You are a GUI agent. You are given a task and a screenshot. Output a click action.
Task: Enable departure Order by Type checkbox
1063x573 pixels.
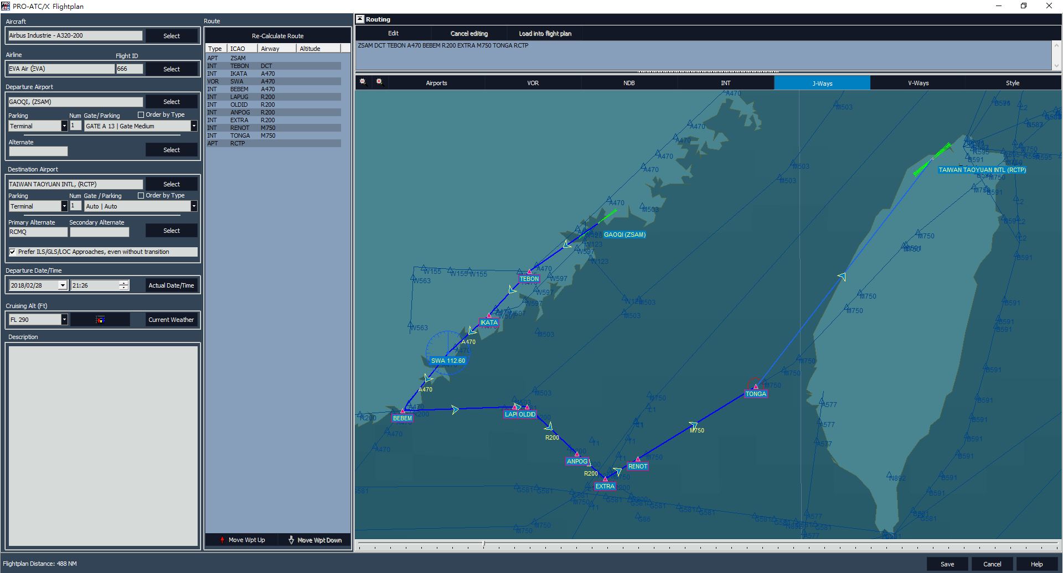tap(141, 115)
